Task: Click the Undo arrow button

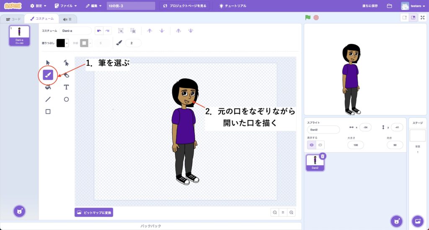Action: coord(99,31)
